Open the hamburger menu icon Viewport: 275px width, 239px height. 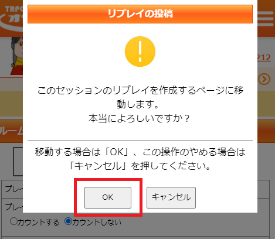[266, 19]
